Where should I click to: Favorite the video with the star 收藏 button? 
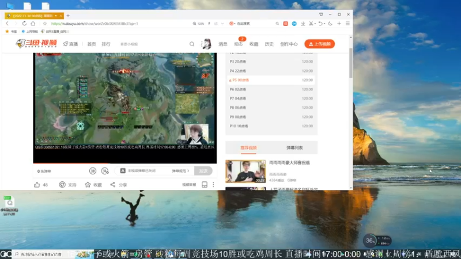pyautogui.click(x=93, y=185)
